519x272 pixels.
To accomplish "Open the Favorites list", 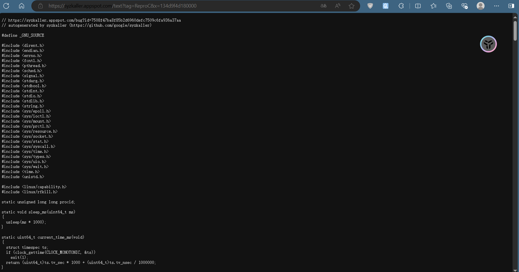I will click(x=433, y=6).
